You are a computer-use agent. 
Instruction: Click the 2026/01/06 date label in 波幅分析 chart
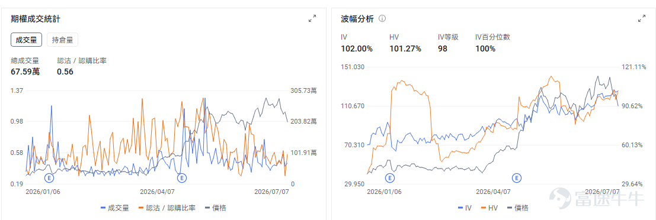click(384, 192)
